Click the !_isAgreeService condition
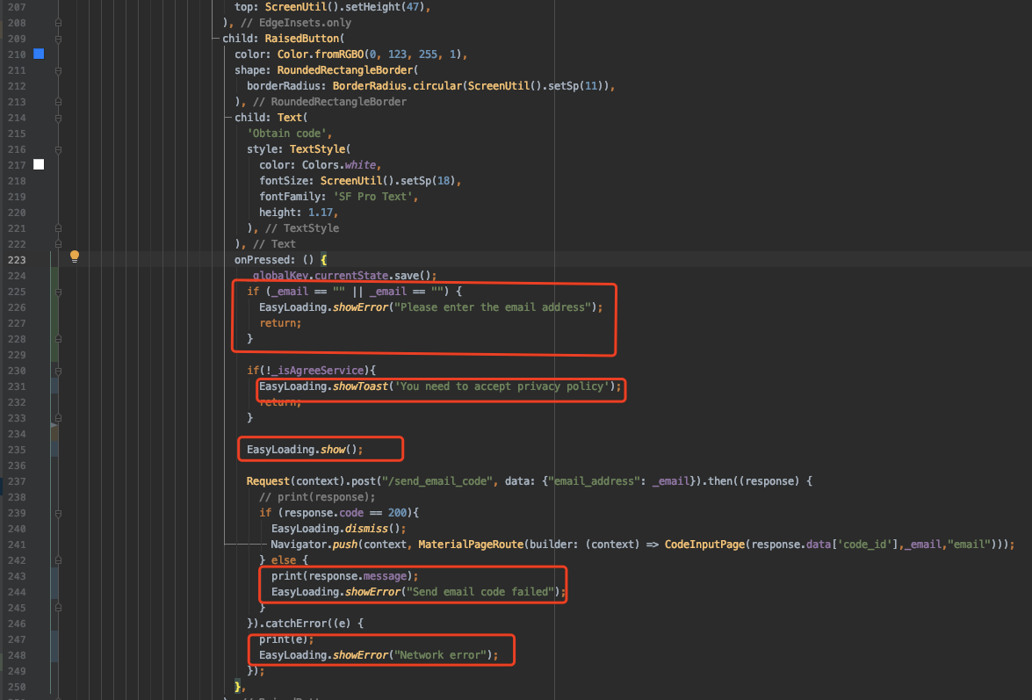The image size is (1032, 700). (x=314, y=371)
